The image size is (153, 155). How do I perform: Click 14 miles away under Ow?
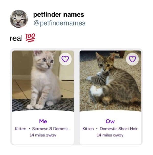(x=110, y=135)
